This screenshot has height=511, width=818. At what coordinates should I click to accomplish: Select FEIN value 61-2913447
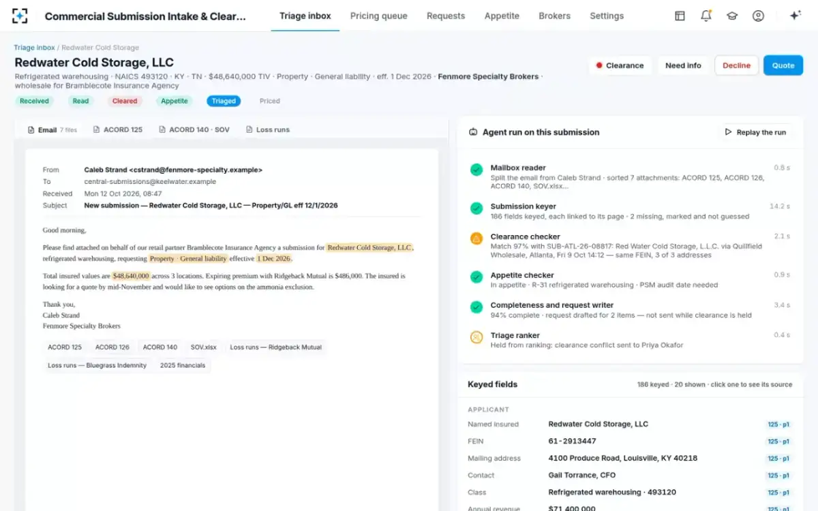tap(572, 442)
